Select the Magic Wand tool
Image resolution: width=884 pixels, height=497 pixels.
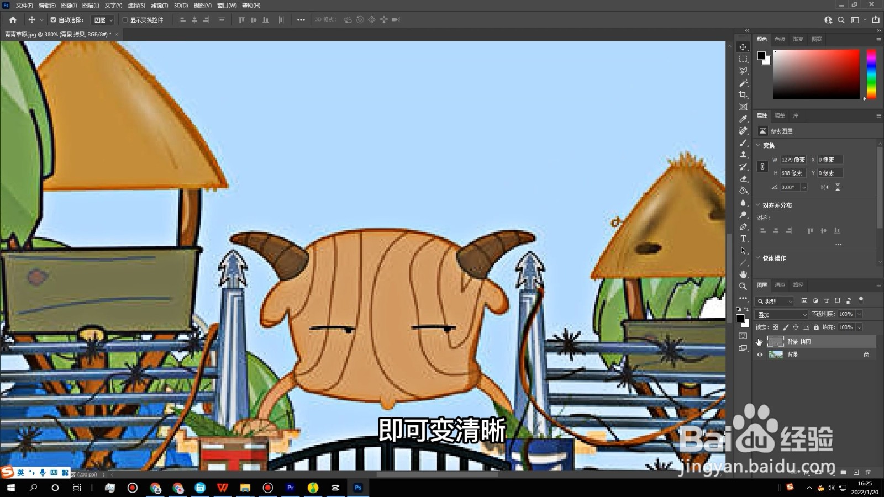(x=743, y=83)
